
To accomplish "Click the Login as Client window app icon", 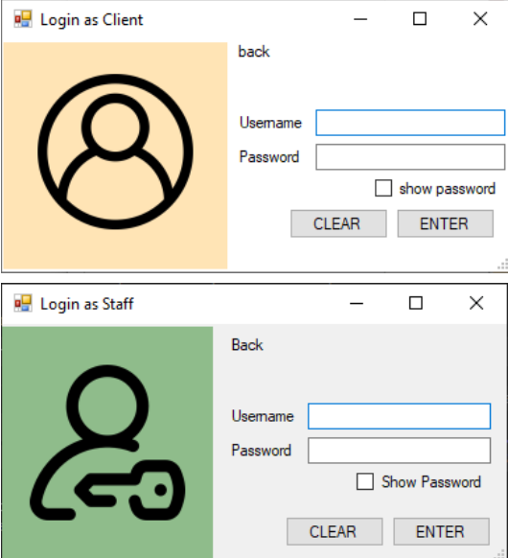I will click(x=23, y=19).
